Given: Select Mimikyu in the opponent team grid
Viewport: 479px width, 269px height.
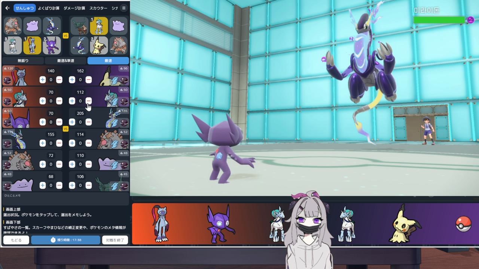Looking at the screenshot, I should [x=99, y=45].
